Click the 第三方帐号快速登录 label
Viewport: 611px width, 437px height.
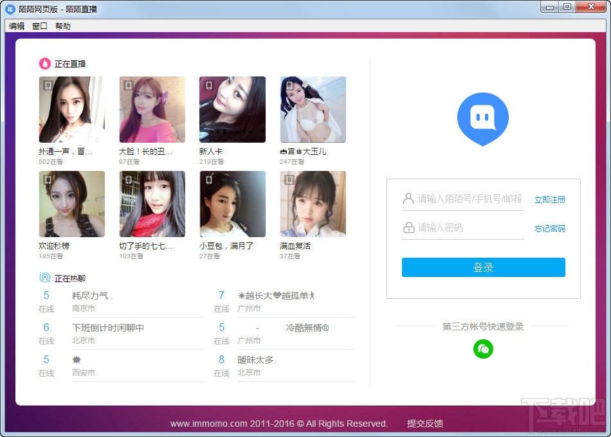coord(483,326)
